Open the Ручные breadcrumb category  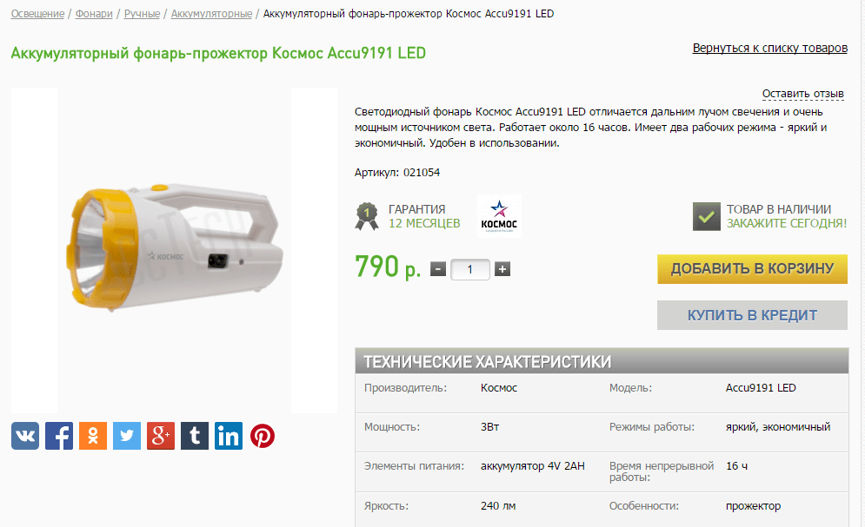142,14
